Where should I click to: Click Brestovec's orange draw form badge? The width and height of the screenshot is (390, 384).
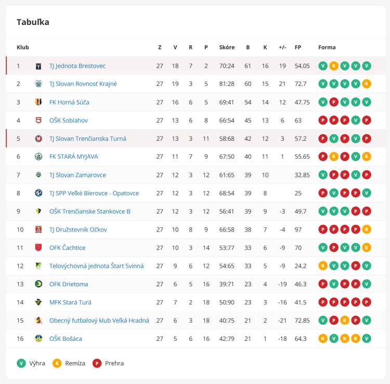[334, 66]
